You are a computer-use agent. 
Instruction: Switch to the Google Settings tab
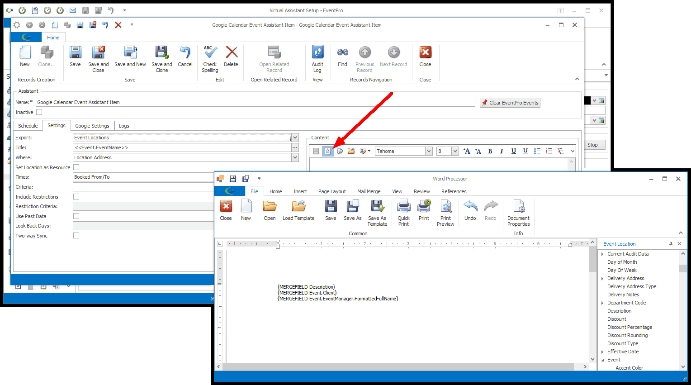(92, 126)
